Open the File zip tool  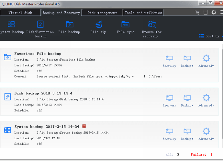click(98, 27)
